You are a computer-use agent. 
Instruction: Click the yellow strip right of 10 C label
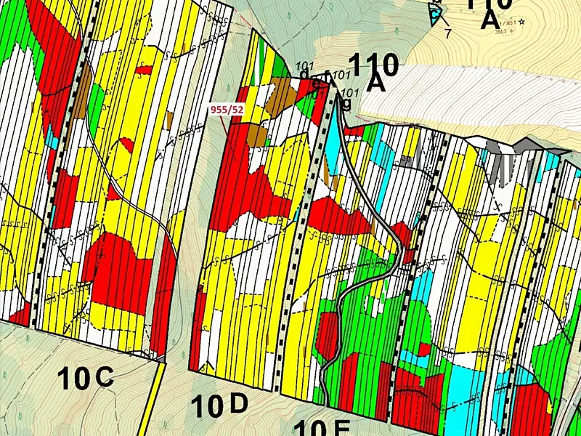150,398
